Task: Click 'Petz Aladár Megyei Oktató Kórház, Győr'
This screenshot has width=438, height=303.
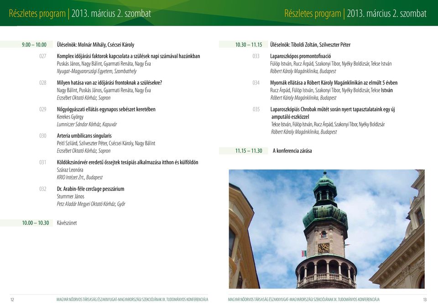Action: pos(91,204)
